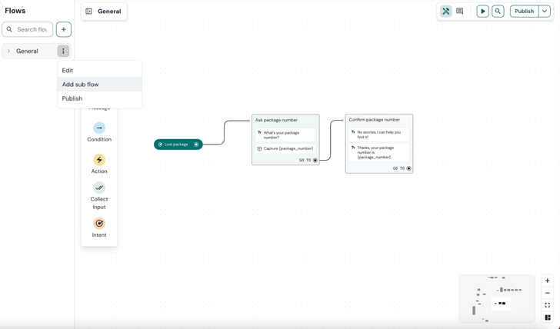Choose Add sub flow from the menu
Image resolution: width=560 pixels, height=329 pixels.
[81, 85]
